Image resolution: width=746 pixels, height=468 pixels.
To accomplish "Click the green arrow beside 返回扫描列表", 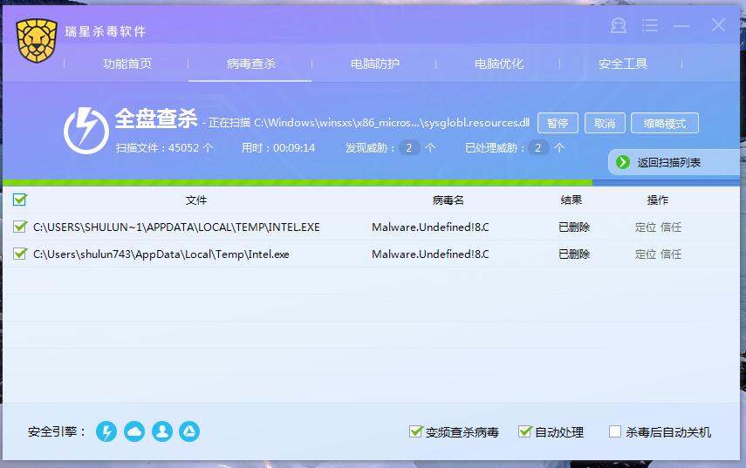I will pos(622,162).
